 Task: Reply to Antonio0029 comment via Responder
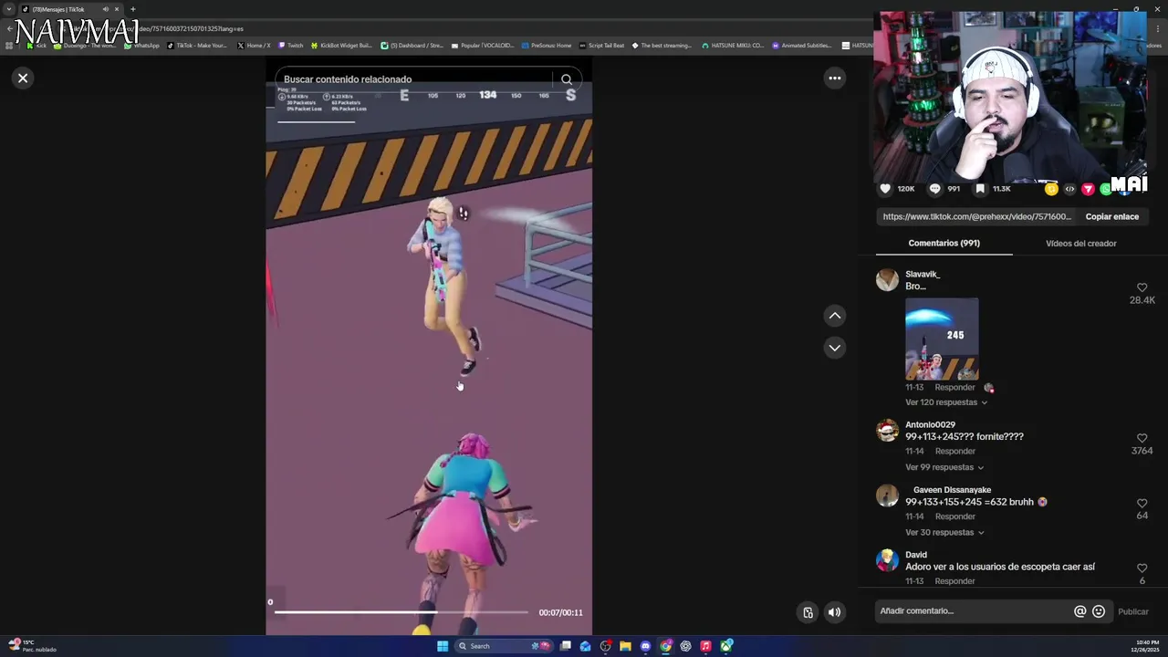point(954,451)
